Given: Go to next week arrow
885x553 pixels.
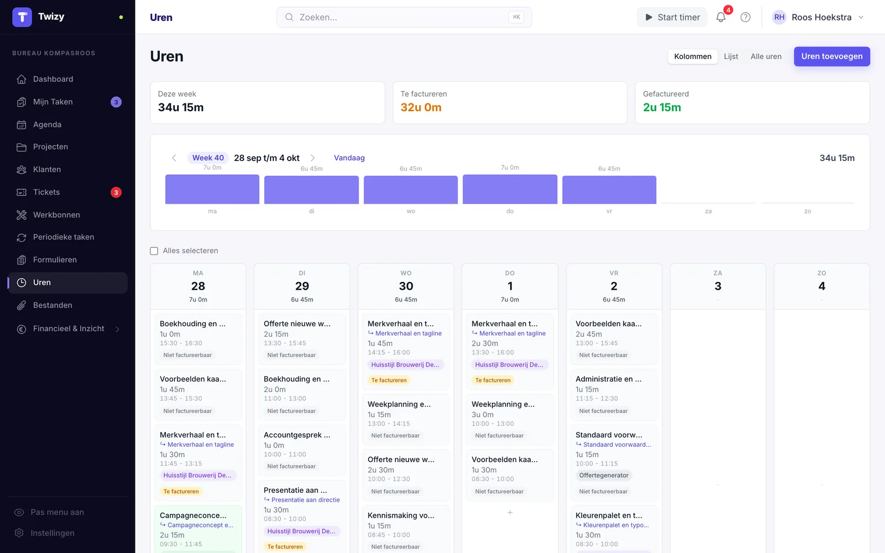Looking at the screenshot, I should pos(313,158).
